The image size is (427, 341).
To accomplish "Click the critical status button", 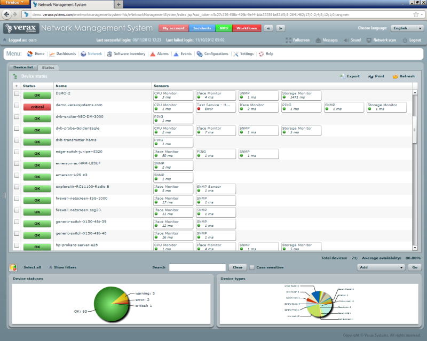I will 37,107.
